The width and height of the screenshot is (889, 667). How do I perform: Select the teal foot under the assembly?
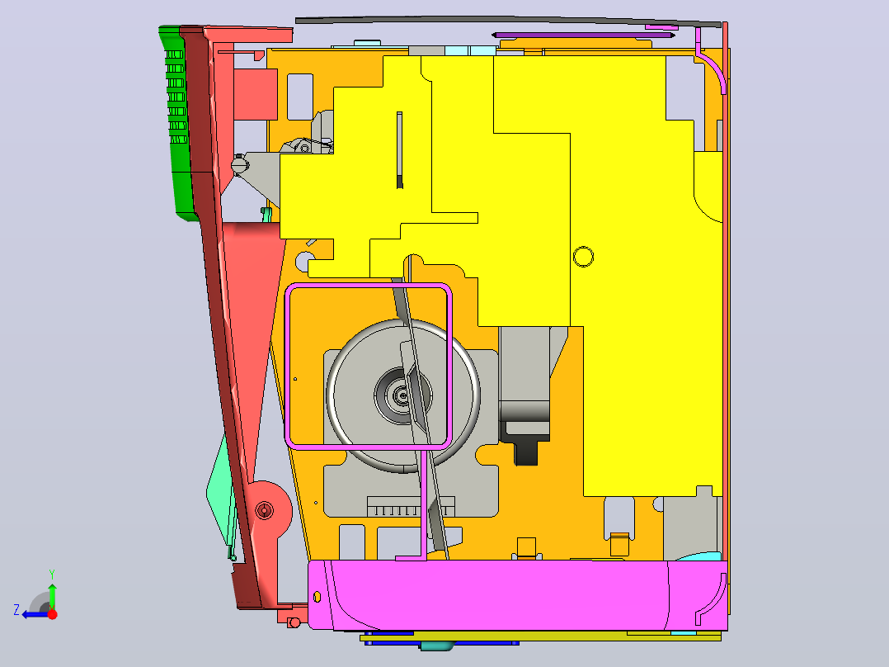pos(436,646)
